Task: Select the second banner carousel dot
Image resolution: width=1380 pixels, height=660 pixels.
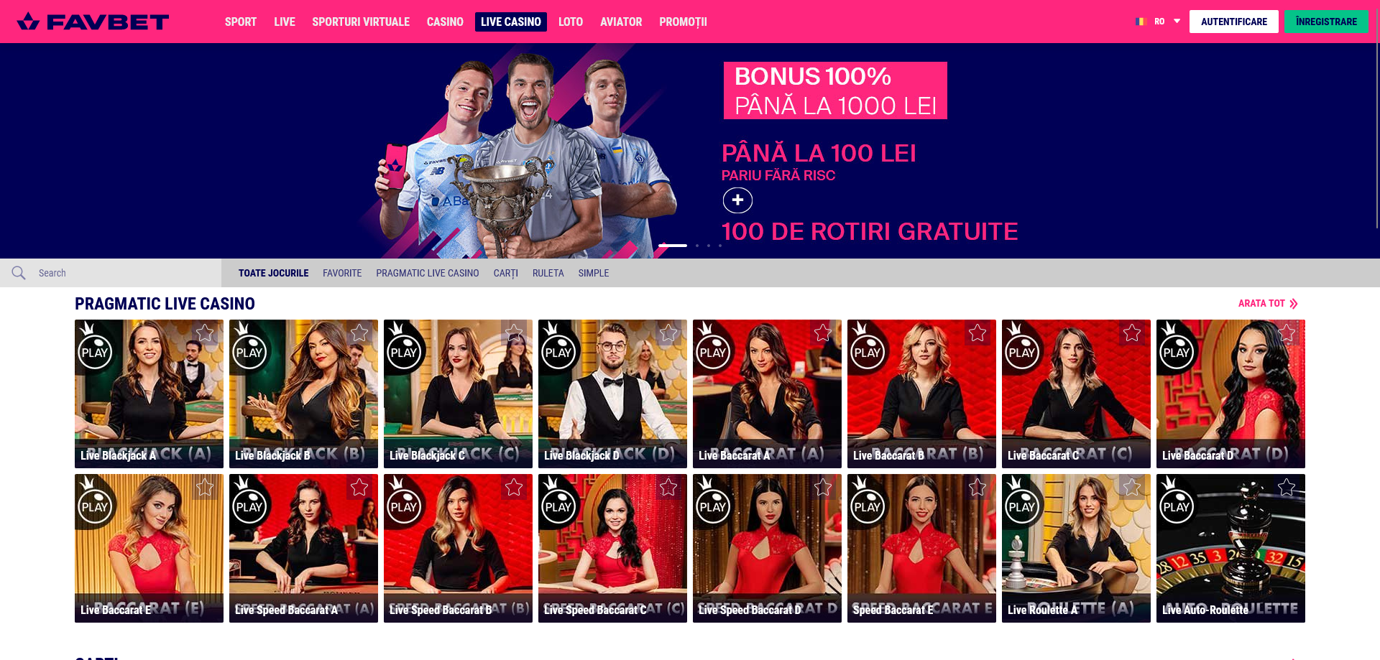Action: pyautogui.click(x=697, y=246)
